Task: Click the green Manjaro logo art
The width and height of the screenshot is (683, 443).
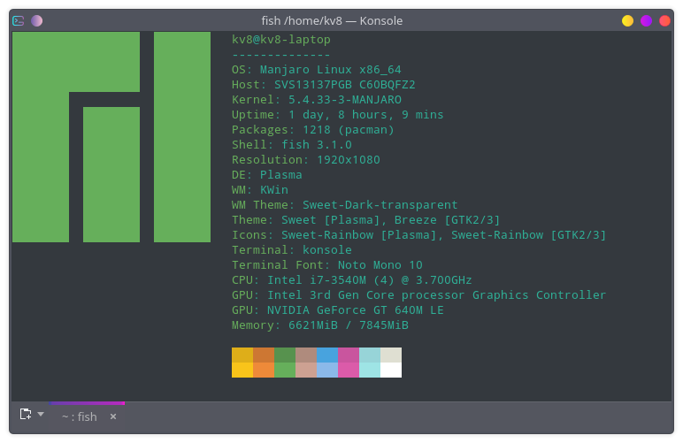Action: click(x=111, y=137)
